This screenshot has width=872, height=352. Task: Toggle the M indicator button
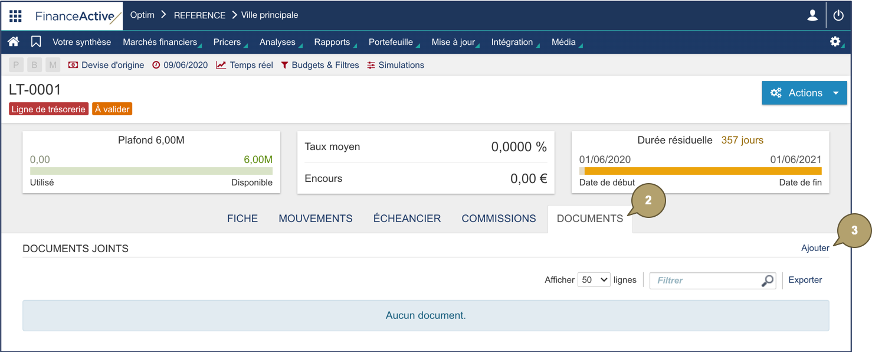(53, 64)
